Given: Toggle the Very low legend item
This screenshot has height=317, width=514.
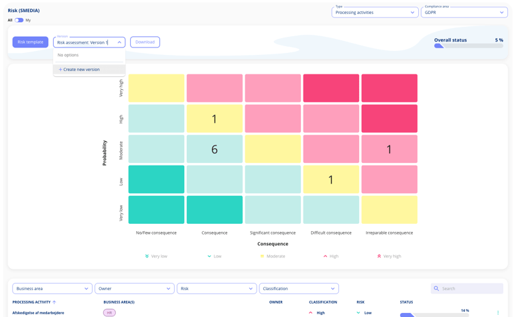Looking at the screenshot, I should click(x=156, y=257).
